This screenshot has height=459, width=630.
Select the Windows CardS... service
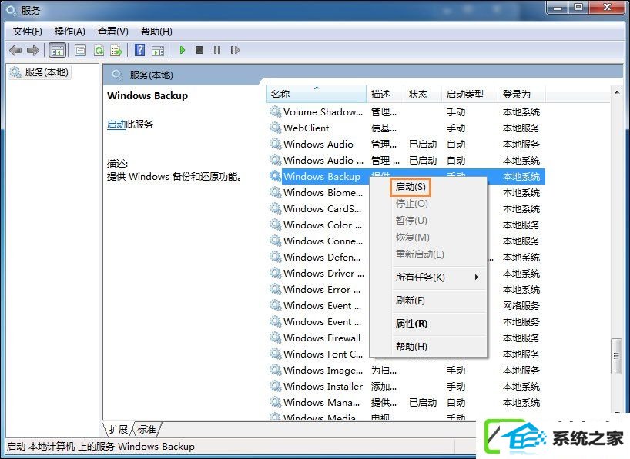point(322,208)
